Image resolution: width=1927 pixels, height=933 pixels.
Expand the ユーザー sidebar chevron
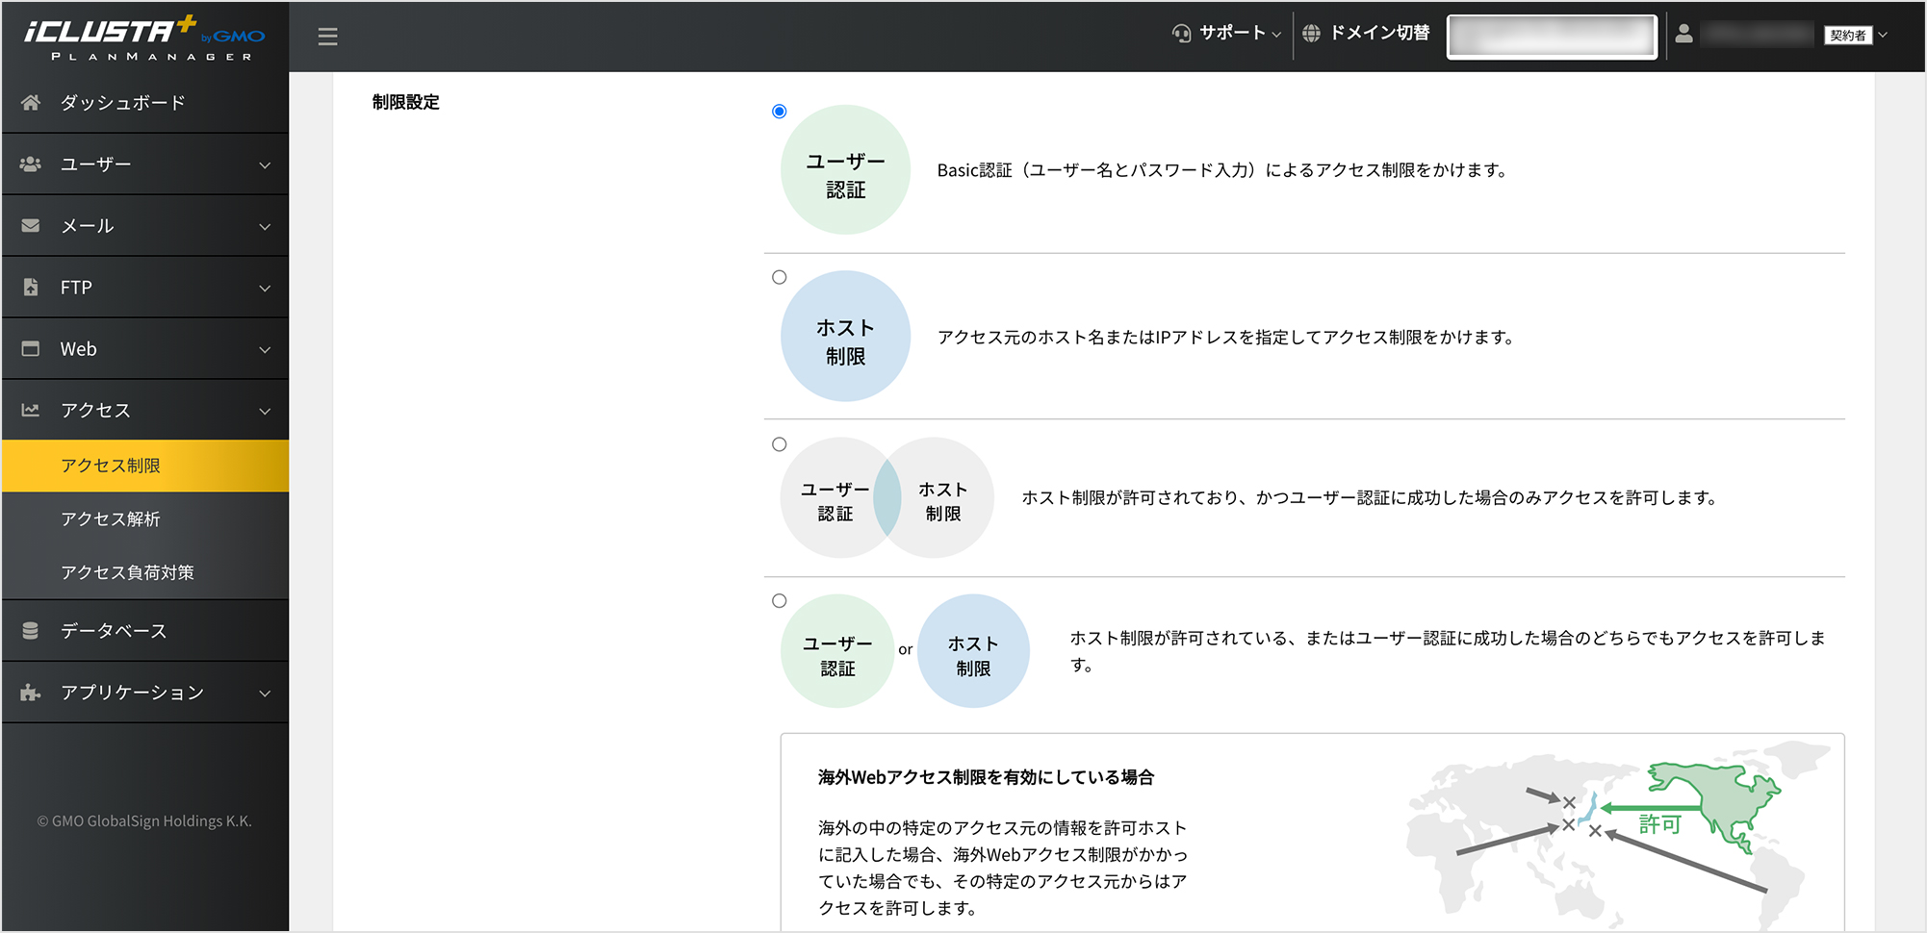[x=265, y=165]
